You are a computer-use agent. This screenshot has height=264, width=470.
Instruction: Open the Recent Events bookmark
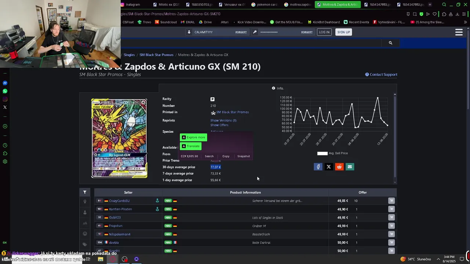tap(356, 22)
